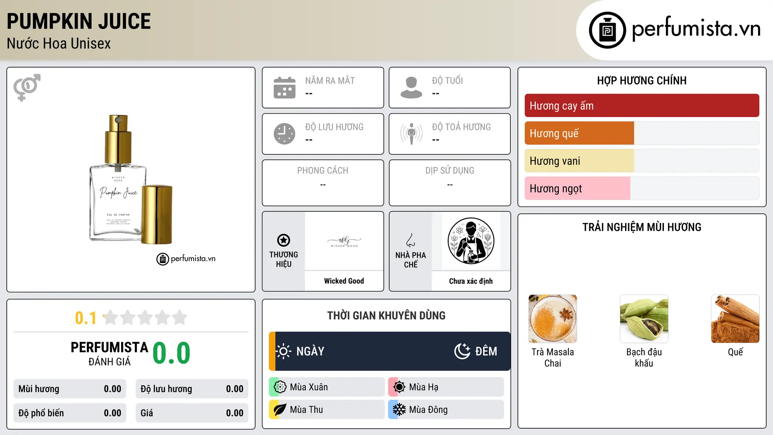Open the Quế cinnamon note image
Image resolution: width=773 pixels, height=435 pixels.
[x=735, y=319]
